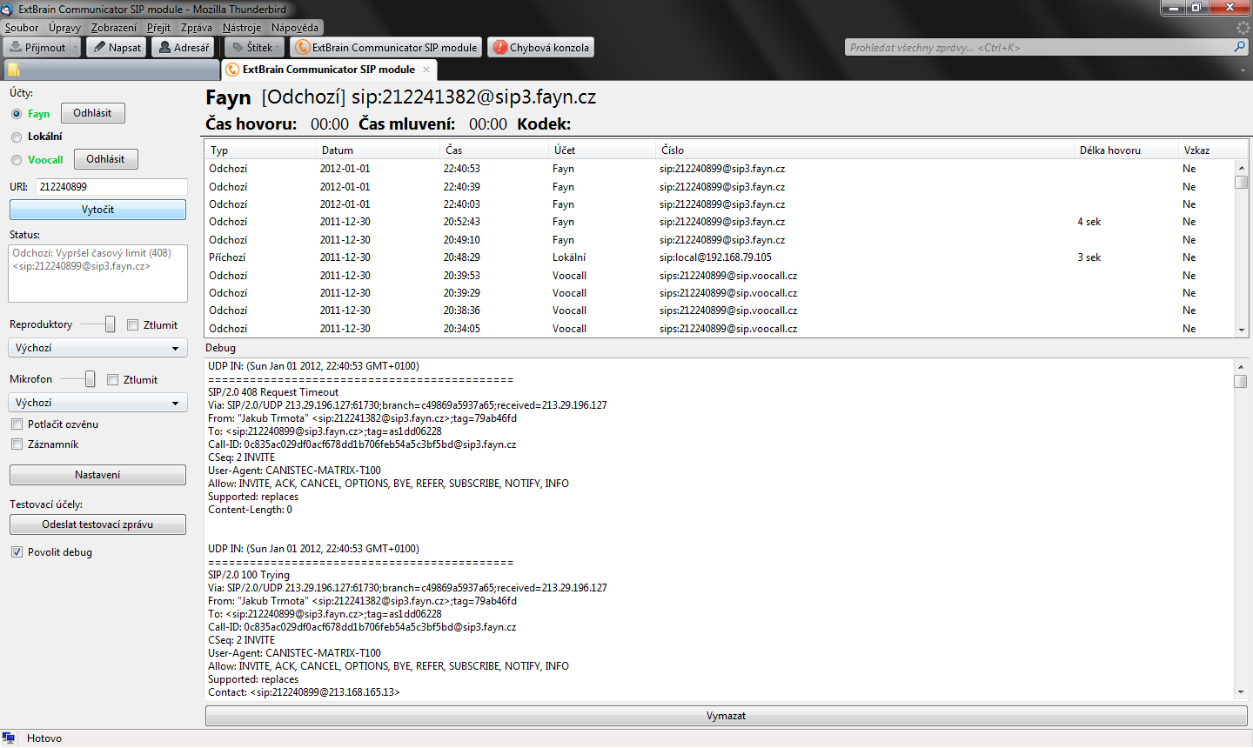The height and width of the screenshot is (748, 1253).
Task: Close the ExtBrain Communicator SIP module tab
Action: point(426,70)
